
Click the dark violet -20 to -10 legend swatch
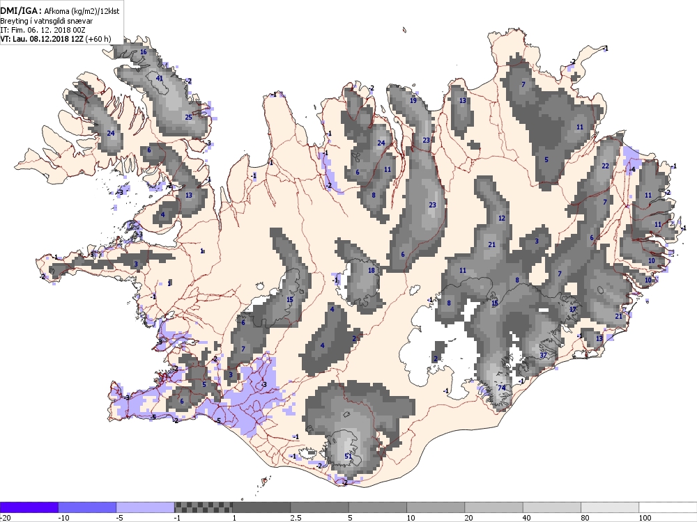[x=29, y=507]
